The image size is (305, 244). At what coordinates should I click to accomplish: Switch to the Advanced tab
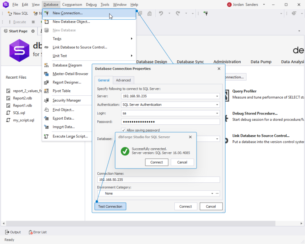pos(124,80)
